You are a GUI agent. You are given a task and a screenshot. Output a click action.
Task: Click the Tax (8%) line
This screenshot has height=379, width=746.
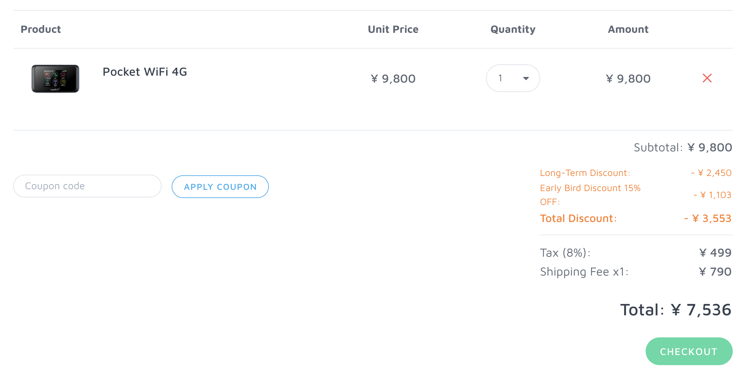(x=636, y=253)
